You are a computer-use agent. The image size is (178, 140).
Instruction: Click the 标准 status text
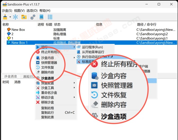[57, 38]
